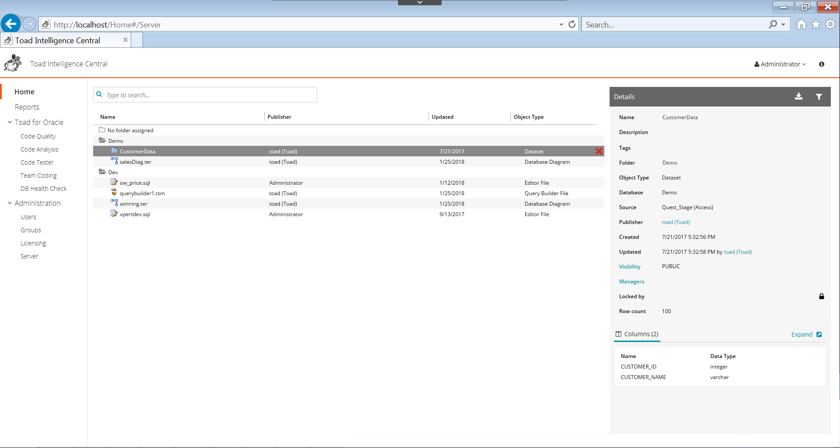
Task: Click the info icon next to Administrator
Action: click(x=821, y=64)
